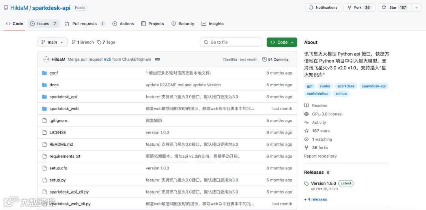Open the main branch selector dropdown

click(52, 42)
